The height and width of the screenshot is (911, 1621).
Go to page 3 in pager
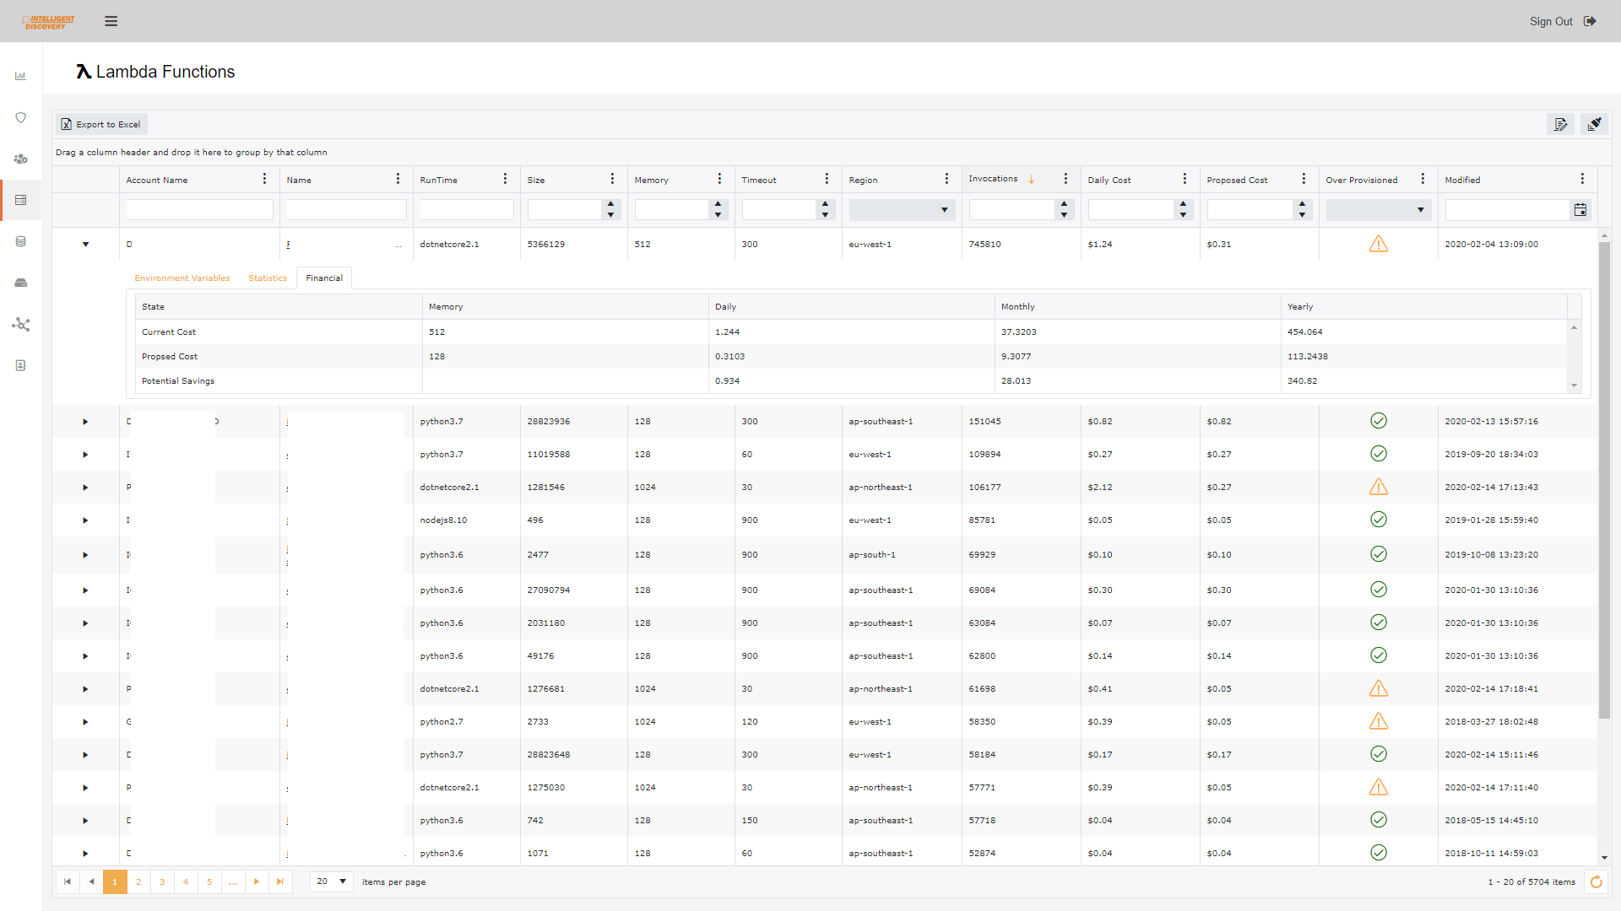162,881
